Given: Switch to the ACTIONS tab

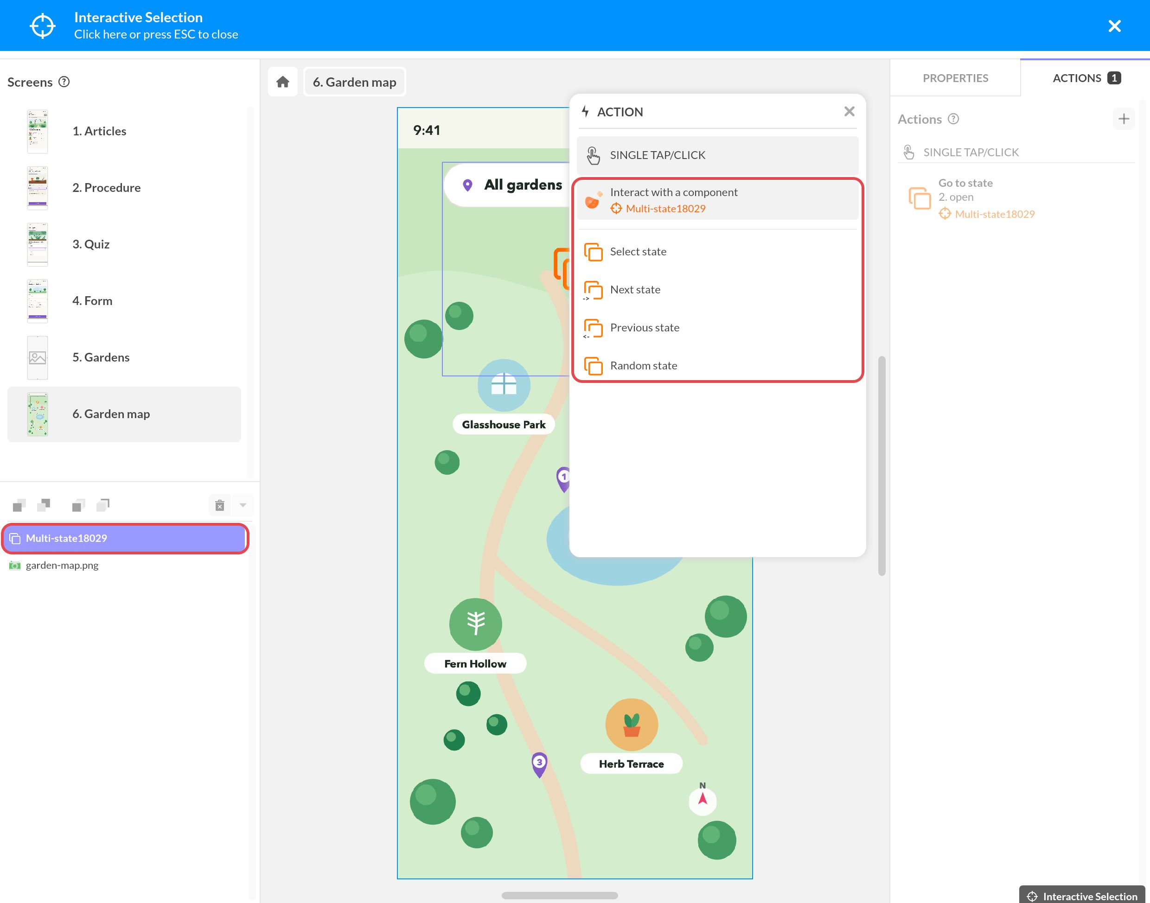Looking at the screenshot, I should (1085, 78).
